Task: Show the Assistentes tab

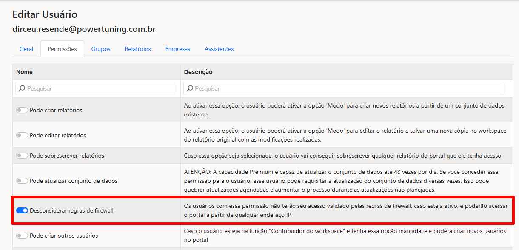Action: click(219, 49)
